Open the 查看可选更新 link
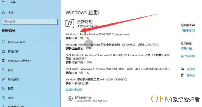Image resolution: width=202 pixels, height=107 pixels. (74, 90)
